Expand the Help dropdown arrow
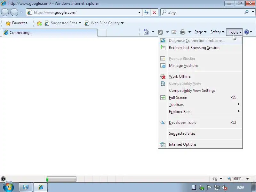This screenshot has height=192, width=256. coord(251,32)
